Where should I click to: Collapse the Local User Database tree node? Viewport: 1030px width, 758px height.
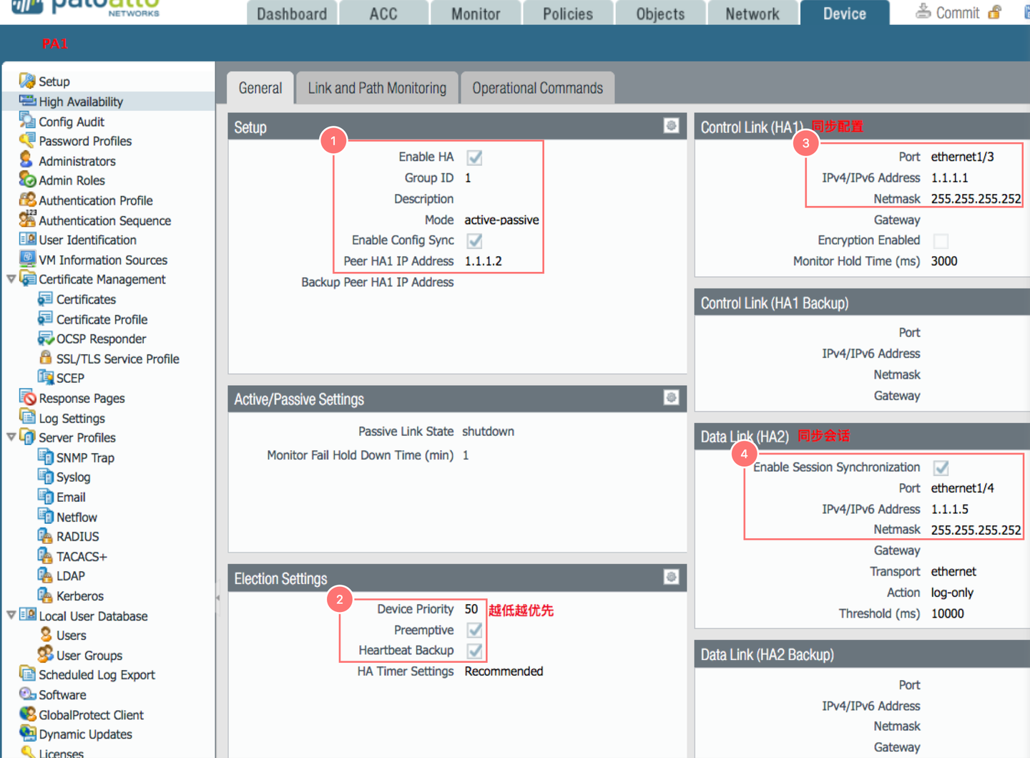(11, 615)
